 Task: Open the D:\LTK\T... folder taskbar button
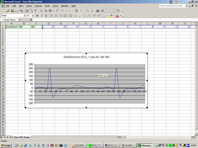pos(79,145)
